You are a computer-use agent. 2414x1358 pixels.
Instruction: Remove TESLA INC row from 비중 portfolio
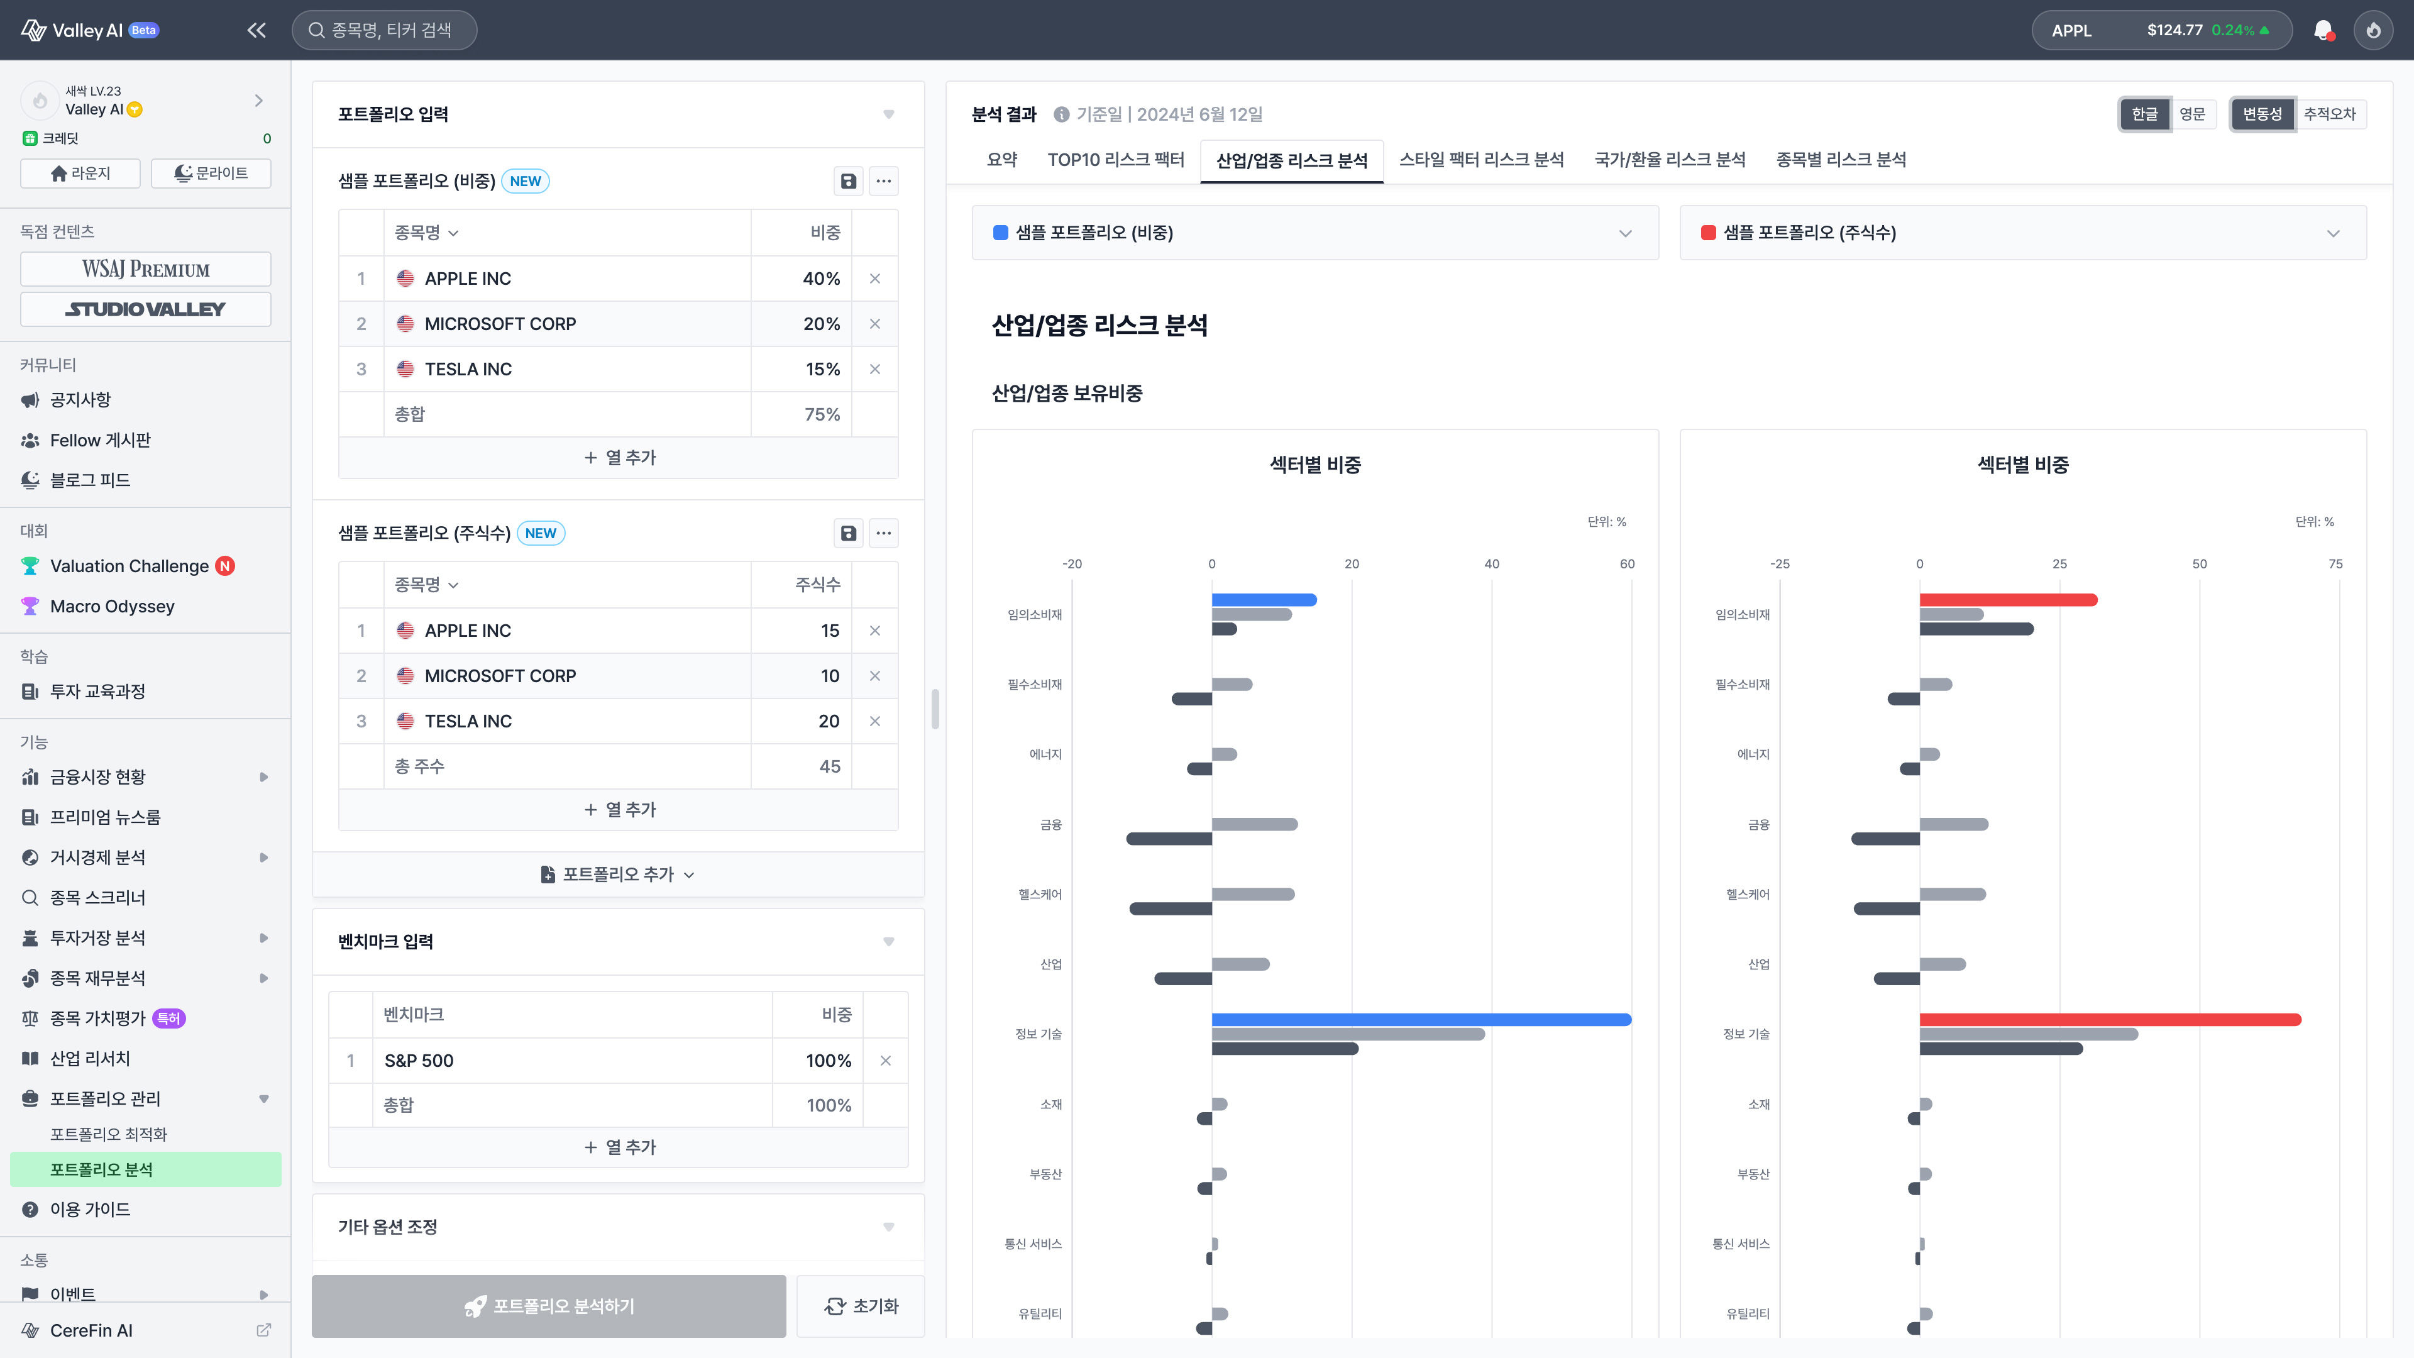pyautogui.click(x=874, y=369)
